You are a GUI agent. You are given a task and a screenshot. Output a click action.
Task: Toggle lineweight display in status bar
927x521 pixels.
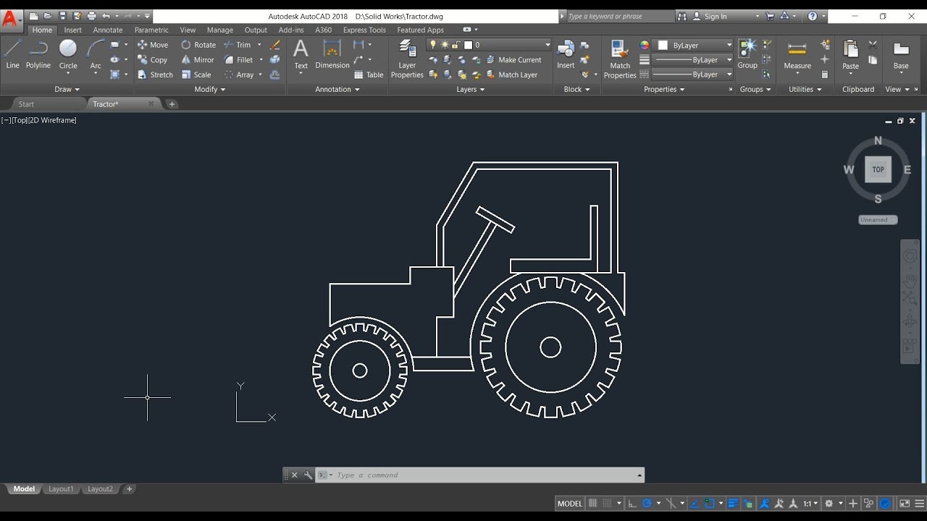pos(733,504)
